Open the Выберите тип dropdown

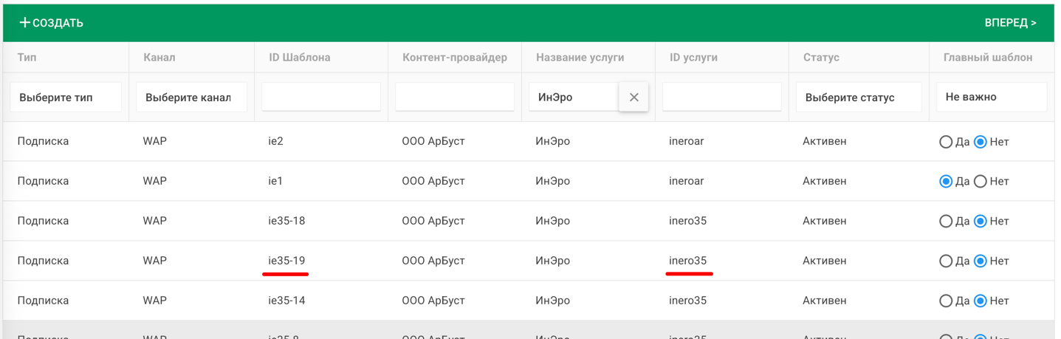66,97
